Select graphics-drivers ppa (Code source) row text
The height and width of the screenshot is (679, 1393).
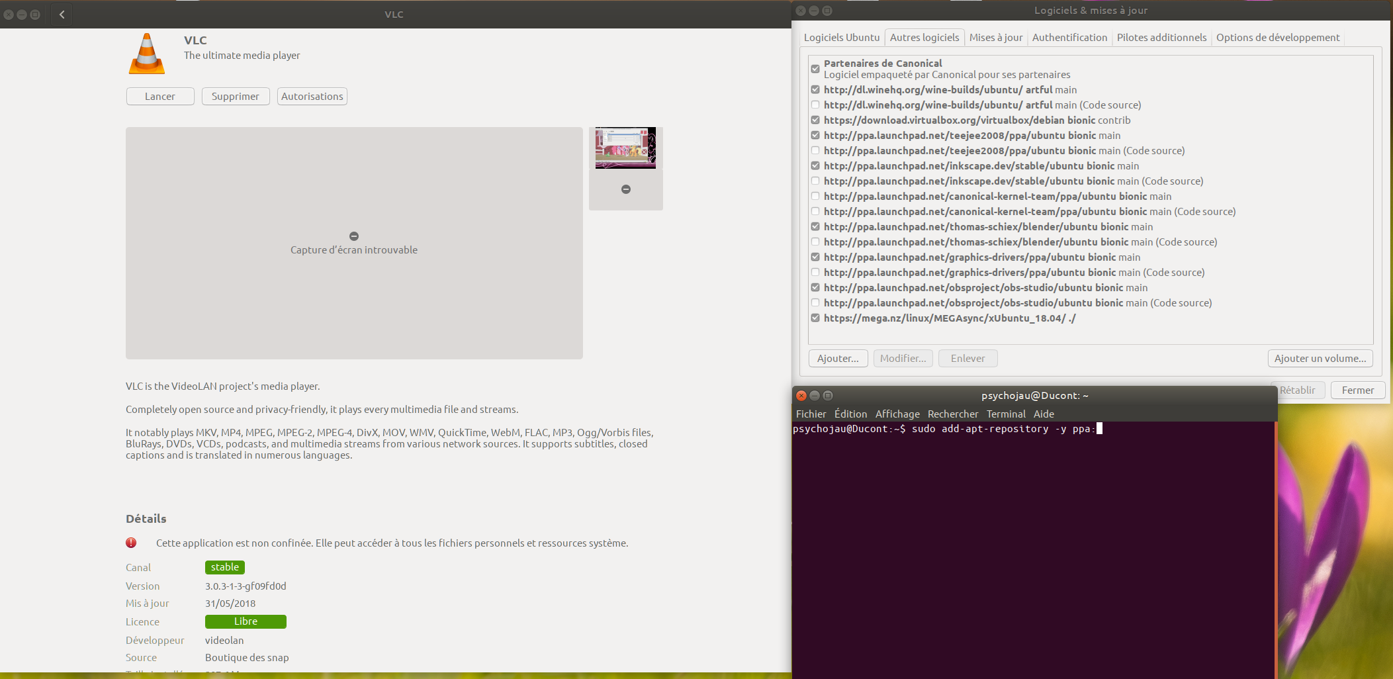click(x=1014, y=272)
